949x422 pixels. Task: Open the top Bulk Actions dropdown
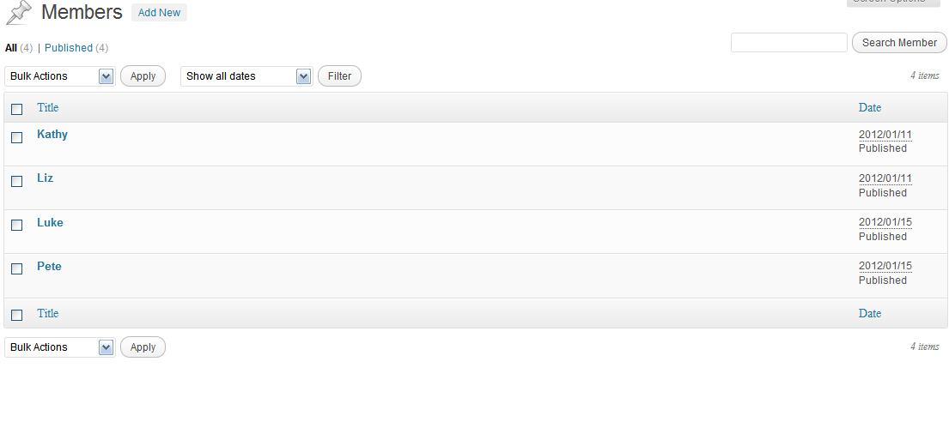(x=60, y=76)
